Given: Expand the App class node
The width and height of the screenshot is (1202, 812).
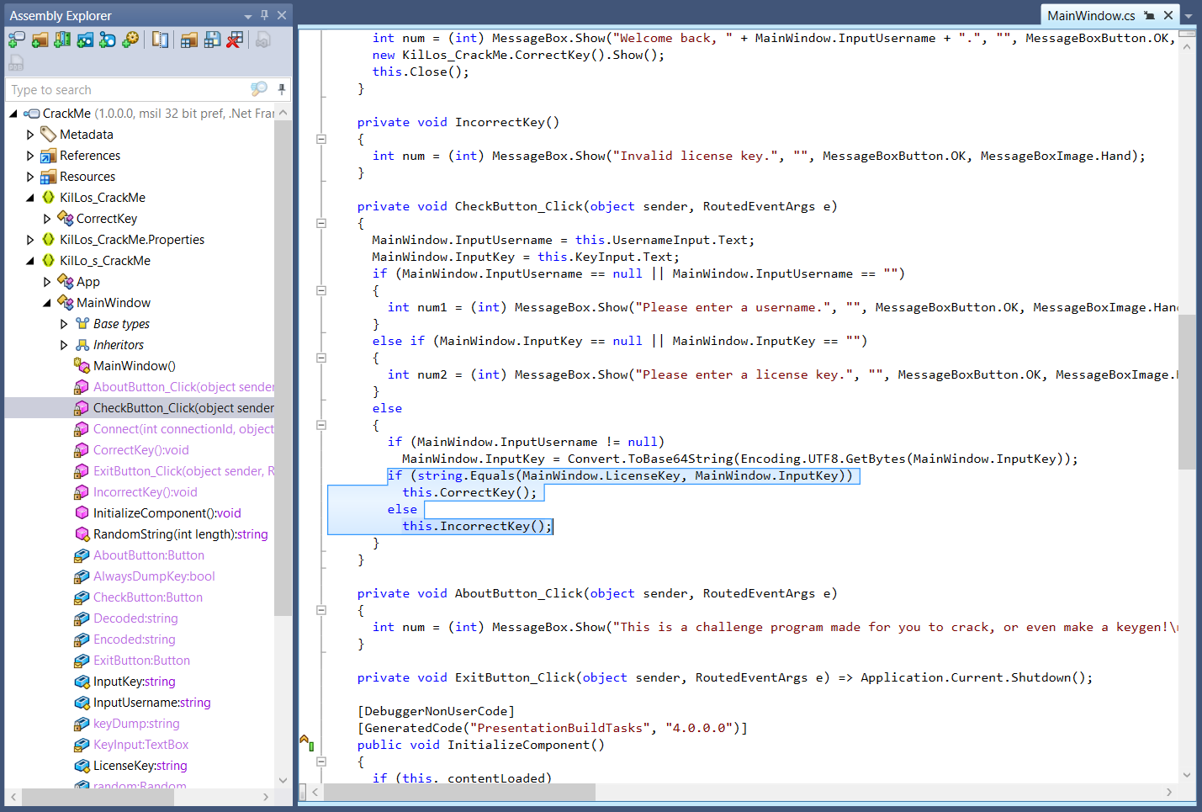Looking at the screenshot, I should pos(47,282).
